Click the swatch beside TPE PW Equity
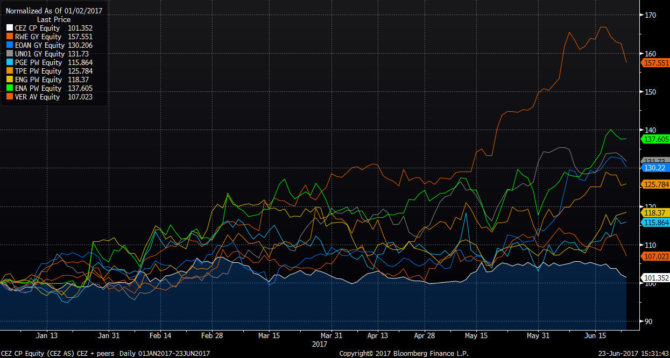 click(x=9, y=71)
